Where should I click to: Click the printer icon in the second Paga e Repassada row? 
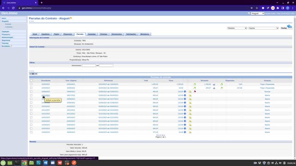214,88
